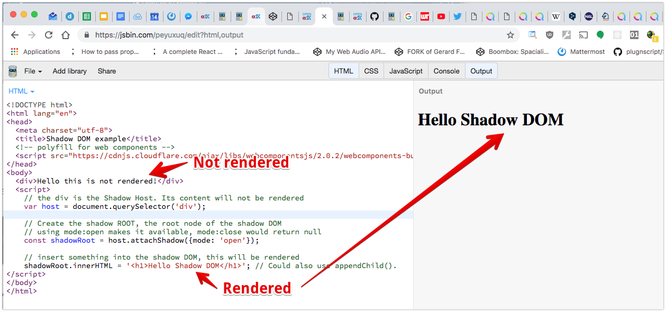Open the wrench extension icon
The width and height of the screenshot is (666, 312).
(x=567, y=35)
